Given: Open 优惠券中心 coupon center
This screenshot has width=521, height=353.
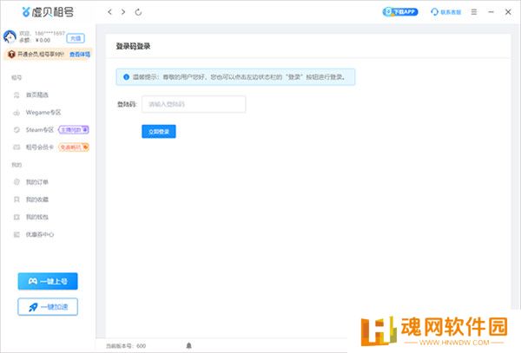Looking at the screenshot, I should [x=40, y=234].
